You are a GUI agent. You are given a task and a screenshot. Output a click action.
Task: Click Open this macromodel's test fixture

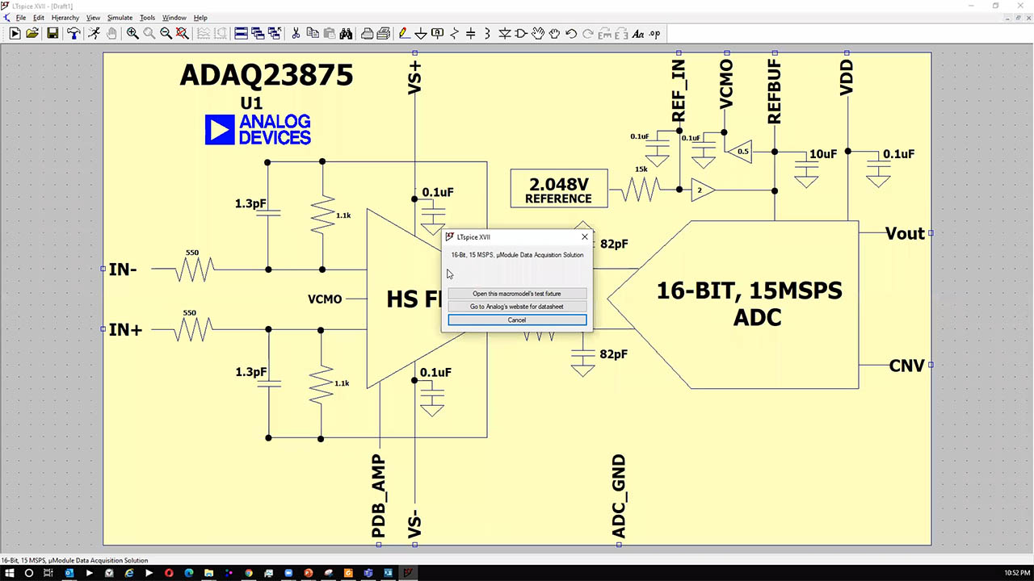(517, 294)
